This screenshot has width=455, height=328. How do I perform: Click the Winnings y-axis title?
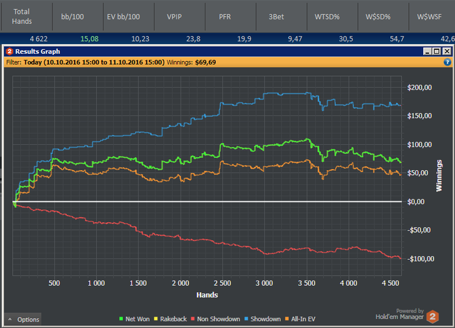tap(439, 175)
